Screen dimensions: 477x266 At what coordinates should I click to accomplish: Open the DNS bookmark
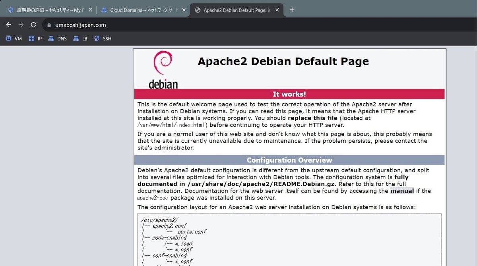coord(58,39)
